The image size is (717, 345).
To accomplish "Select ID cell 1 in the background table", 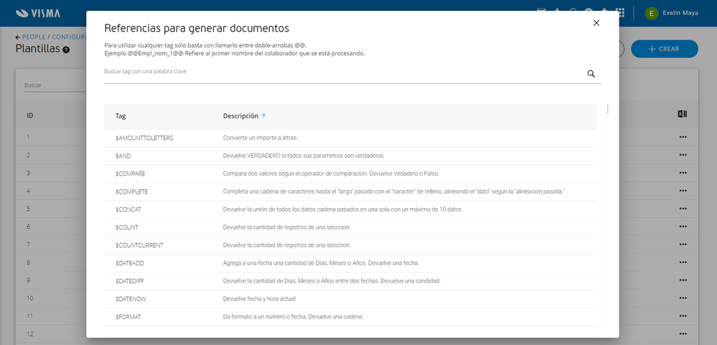I will click(x=29, y=137).
